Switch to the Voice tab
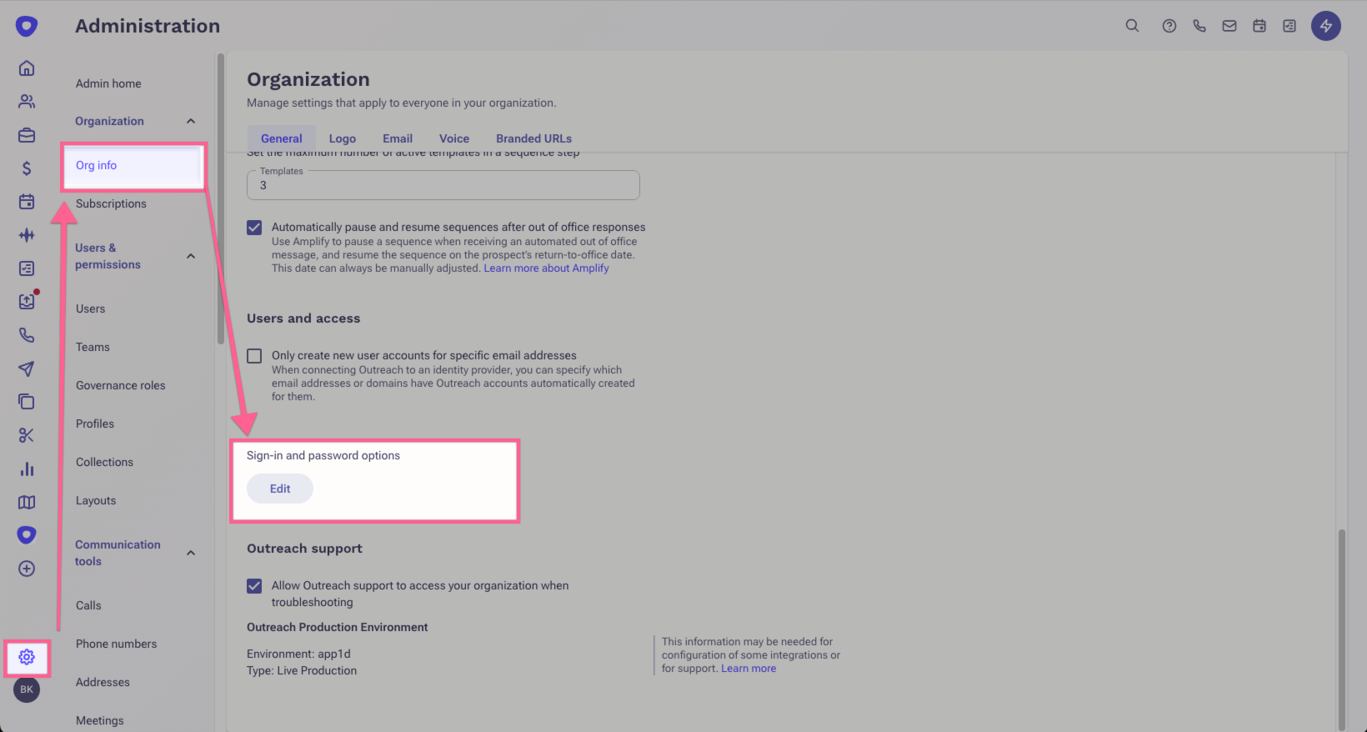This screenshot has width=1367, height=732. (x=454, y=138)
